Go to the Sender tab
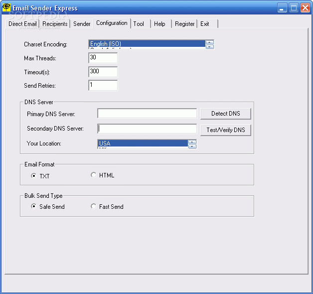Image resolution: width=313 pixels, height=294 pixels. click(82, 24)
